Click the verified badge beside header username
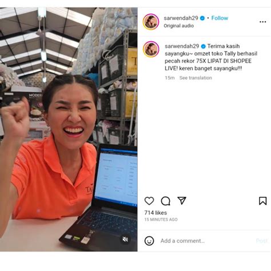This screenshot has width=271, height=271. point(202,18)
